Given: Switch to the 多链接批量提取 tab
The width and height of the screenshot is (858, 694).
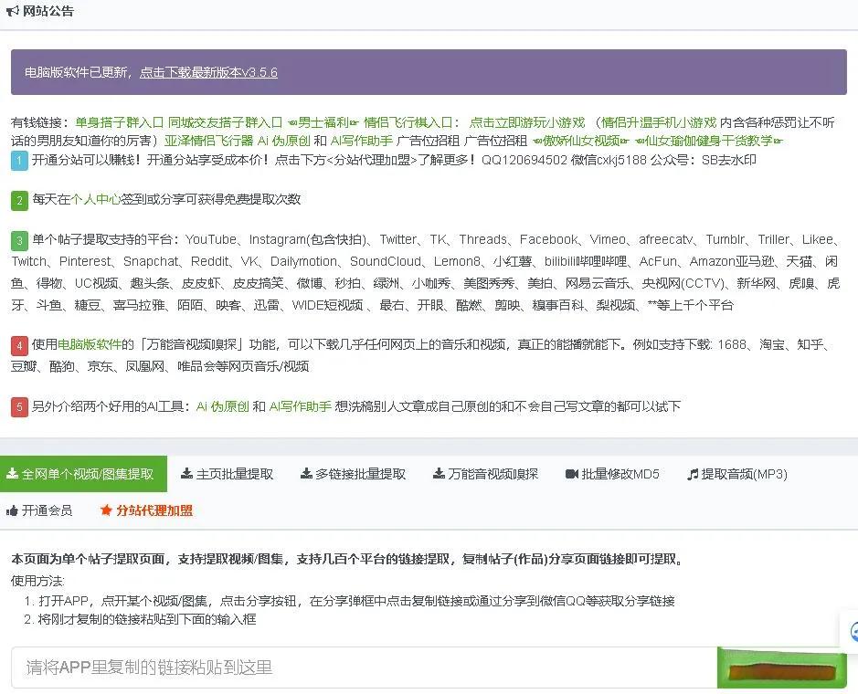Looking at the screenshot, I should click(x=353, y=474).
